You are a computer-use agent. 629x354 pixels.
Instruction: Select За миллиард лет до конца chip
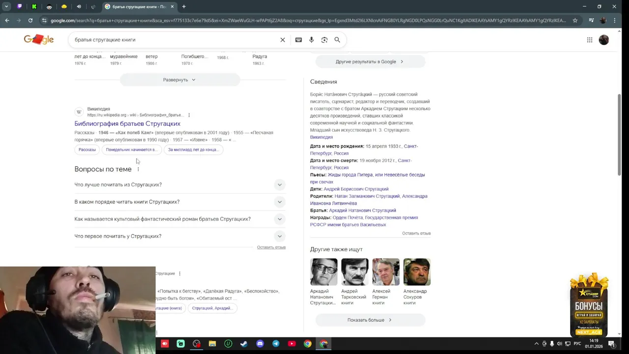193,149
